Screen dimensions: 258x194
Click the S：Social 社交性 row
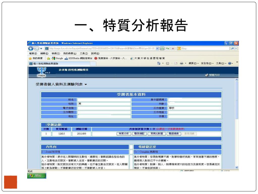[x=85, y=152]
